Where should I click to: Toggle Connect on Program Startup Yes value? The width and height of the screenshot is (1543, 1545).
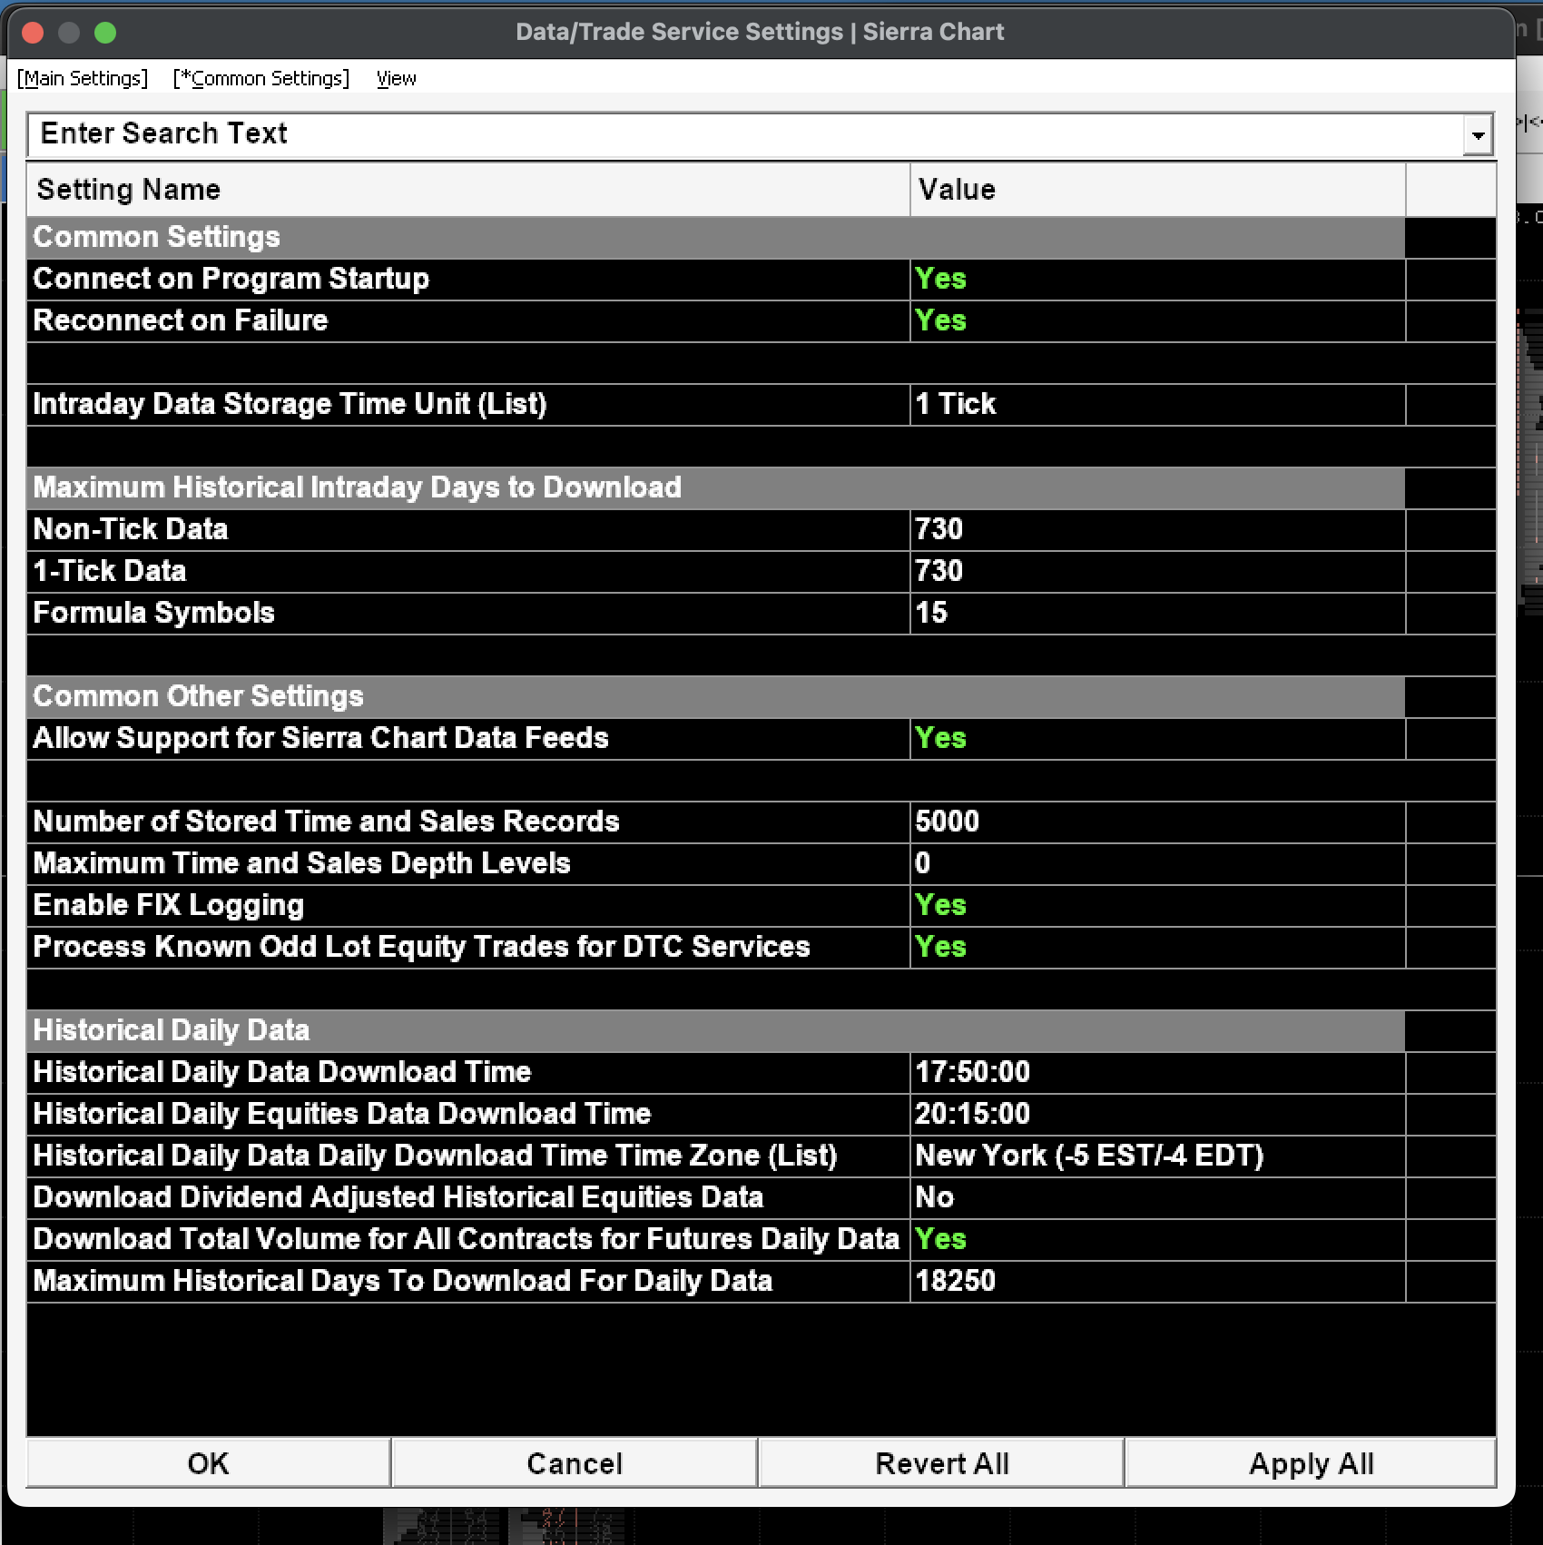click(x=1157, y=280)
